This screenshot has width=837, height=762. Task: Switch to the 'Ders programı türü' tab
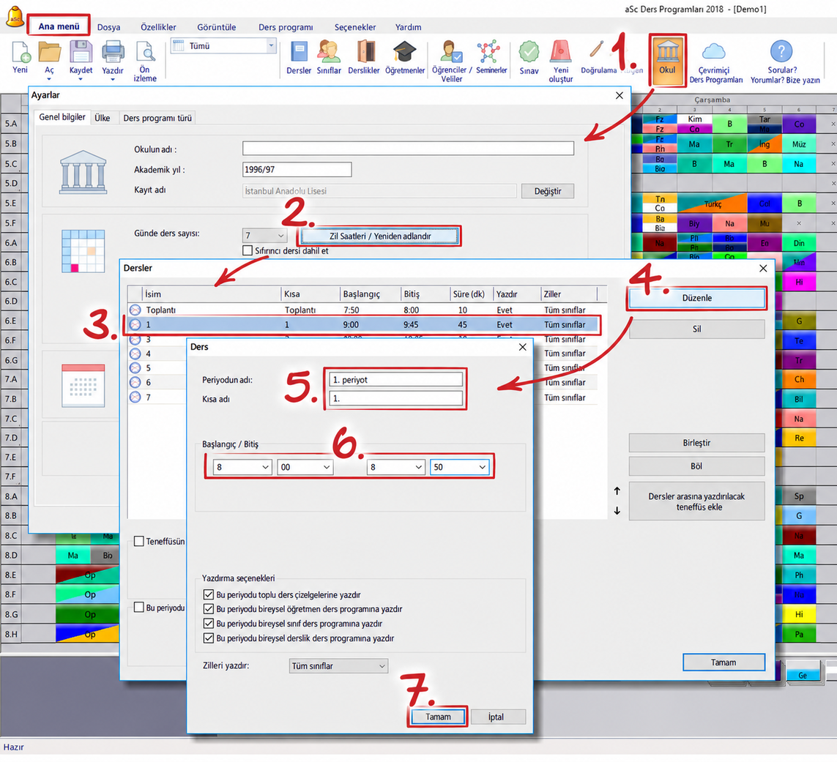click(157, 118)
